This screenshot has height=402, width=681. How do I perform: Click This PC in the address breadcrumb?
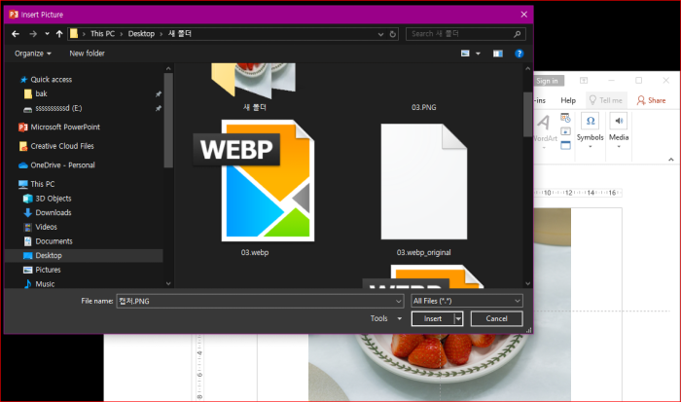[102, 33]
